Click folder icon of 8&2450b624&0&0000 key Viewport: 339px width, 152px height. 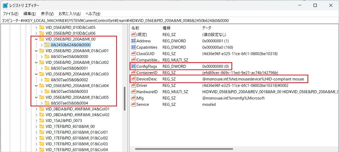[x=47, y=45]
